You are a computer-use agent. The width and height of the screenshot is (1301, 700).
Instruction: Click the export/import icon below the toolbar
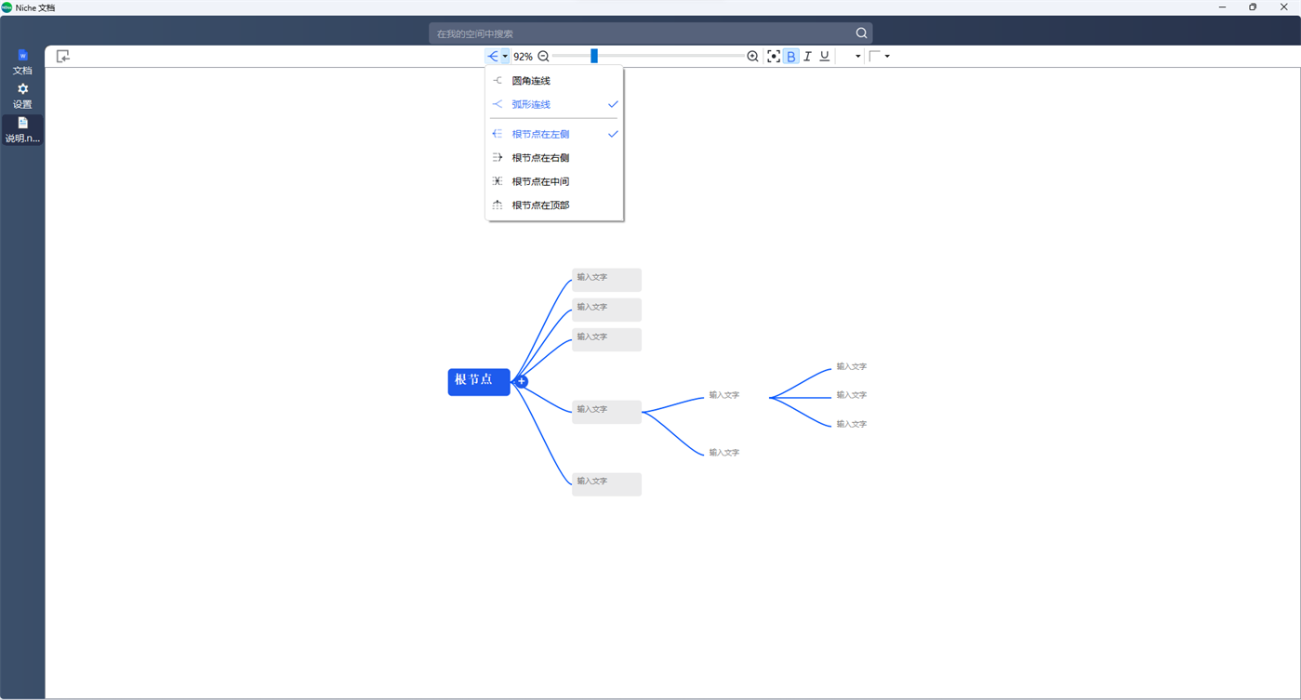[x=62, y=56]
